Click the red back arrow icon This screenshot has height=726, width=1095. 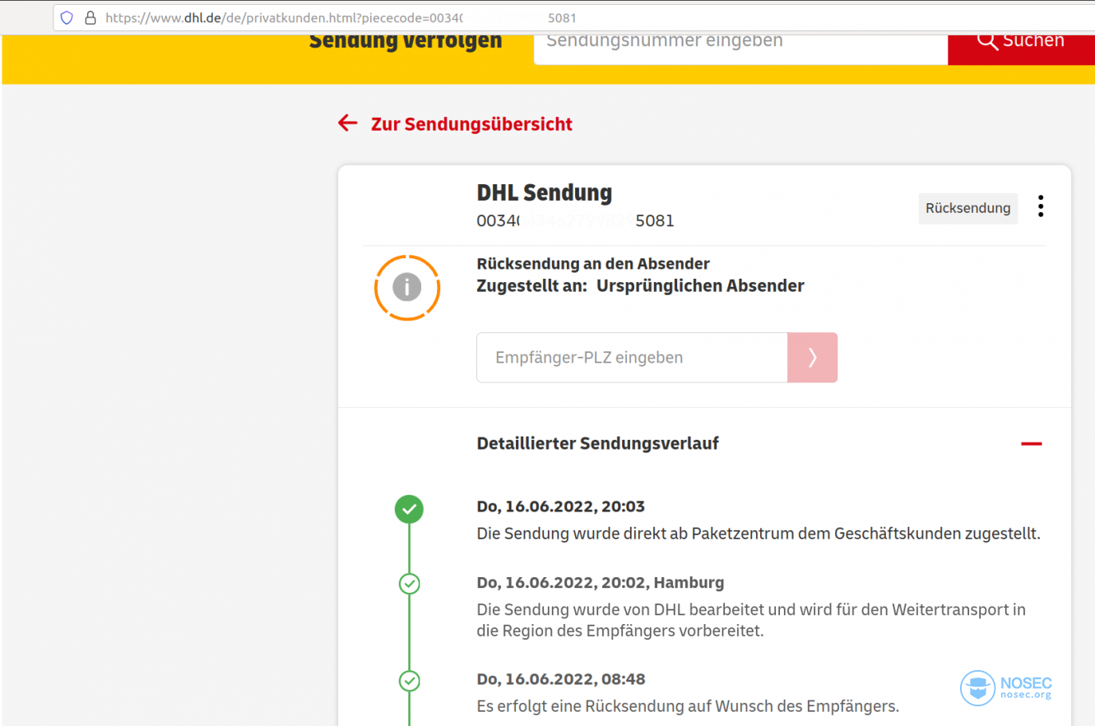click(348, 123)
